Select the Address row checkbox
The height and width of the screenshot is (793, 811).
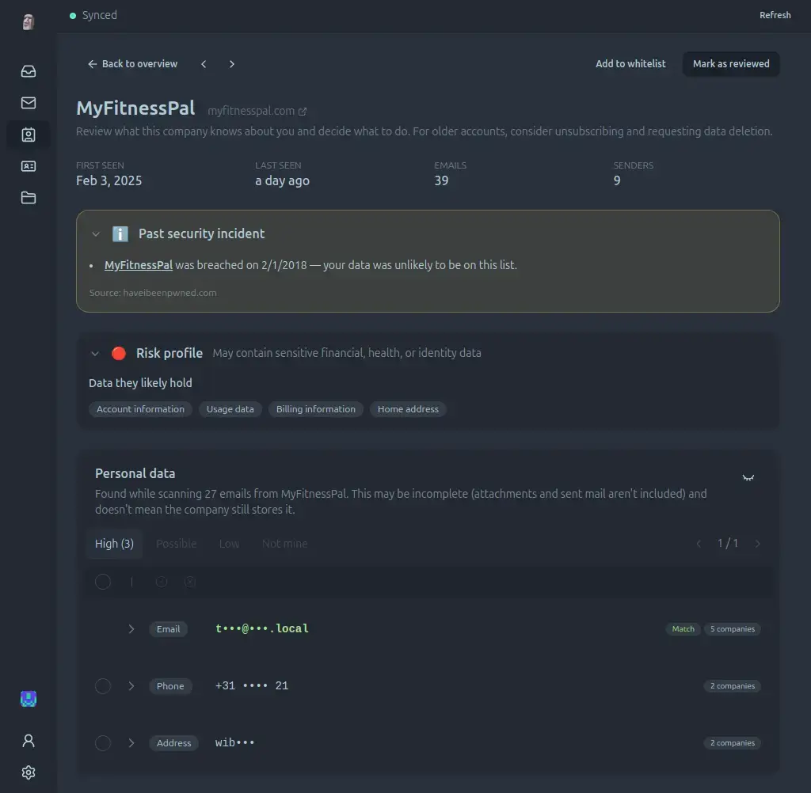[x=103, y=743]
